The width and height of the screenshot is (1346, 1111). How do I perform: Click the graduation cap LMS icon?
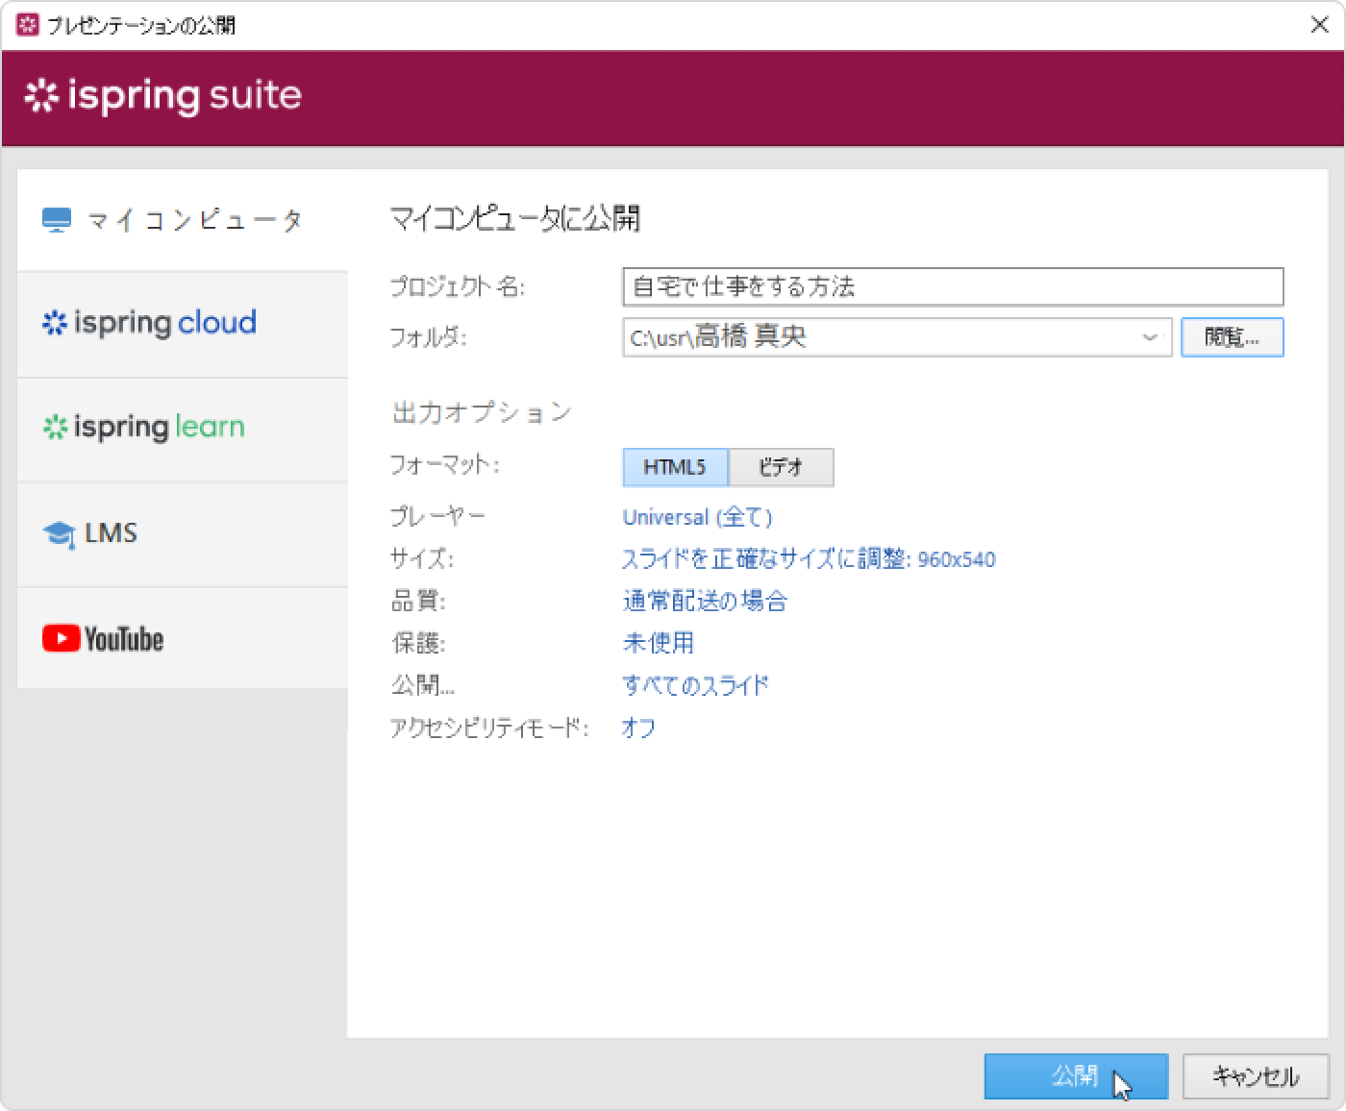[x=59, y=534]
